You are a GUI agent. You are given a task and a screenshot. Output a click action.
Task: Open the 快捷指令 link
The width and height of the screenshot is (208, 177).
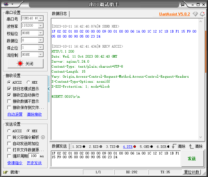[x=15, y=163]
